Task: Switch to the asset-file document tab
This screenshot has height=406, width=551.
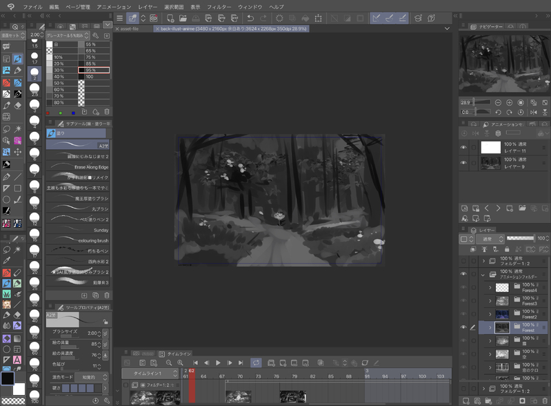Action: pyautogui.click(x=130, y=29)
